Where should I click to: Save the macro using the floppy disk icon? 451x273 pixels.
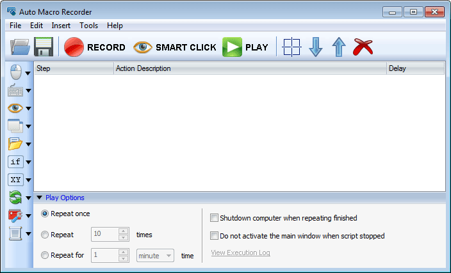(x=44, y=47)
